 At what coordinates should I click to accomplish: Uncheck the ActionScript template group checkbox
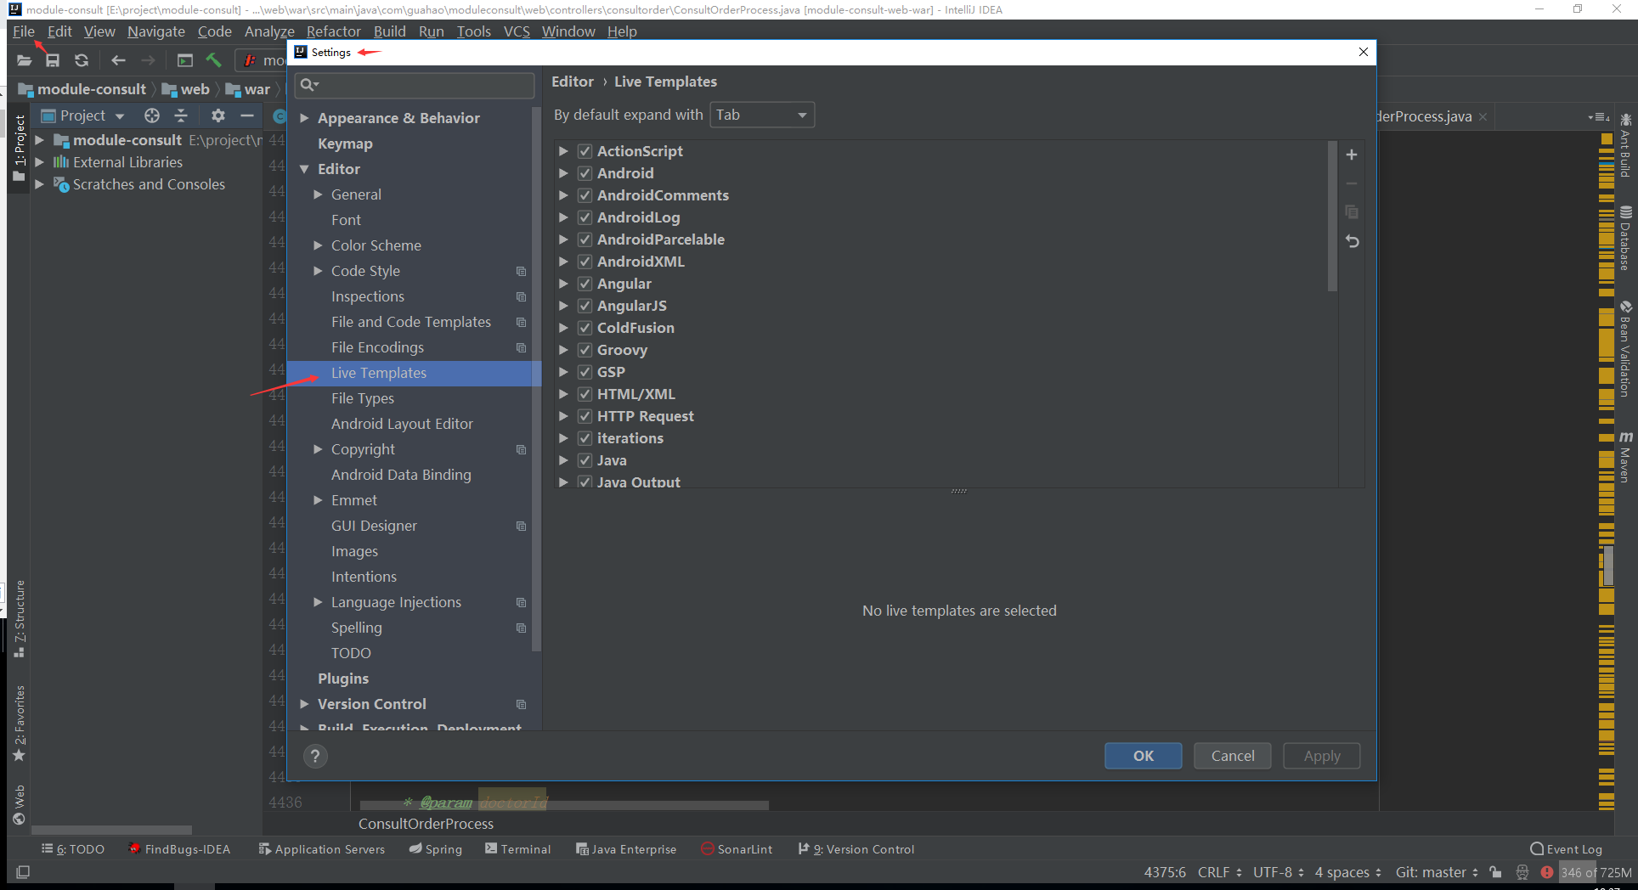click(585, 151)
